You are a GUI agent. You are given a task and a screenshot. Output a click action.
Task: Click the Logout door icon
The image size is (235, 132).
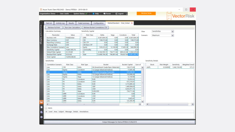coord(116,14)
